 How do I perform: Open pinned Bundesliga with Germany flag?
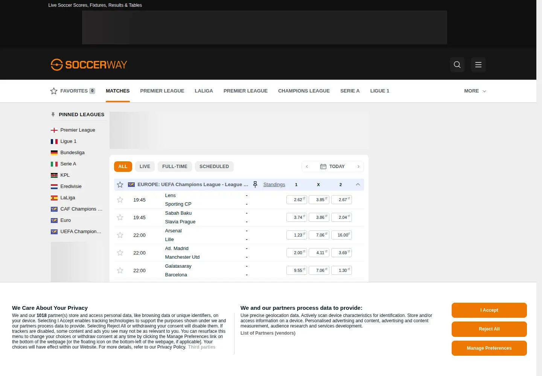point(68,153)
